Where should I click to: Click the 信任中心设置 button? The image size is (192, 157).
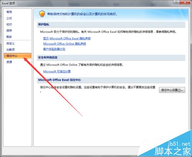(172, 90)
